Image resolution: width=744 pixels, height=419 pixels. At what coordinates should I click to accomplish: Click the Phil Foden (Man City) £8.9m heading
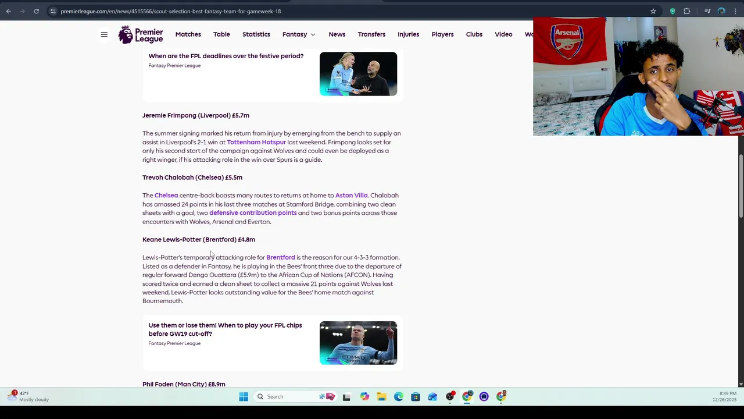[x=184, y=384]
